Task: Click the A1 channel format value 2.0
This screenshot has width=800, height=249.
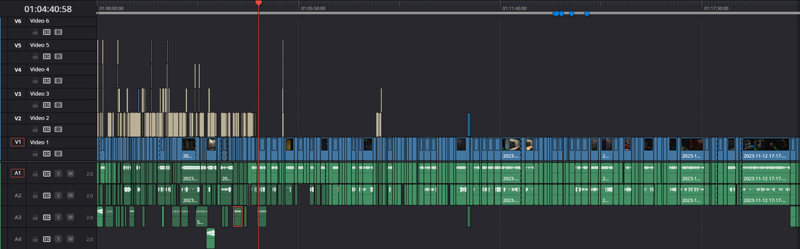Action: click(90, 174)
